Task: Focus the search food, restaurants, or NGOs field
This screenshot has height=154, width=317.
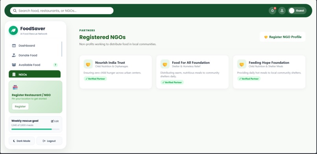Action: point(62,11)
